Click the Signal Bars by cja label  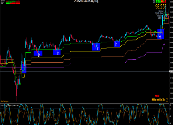click(x=5, y=101)
